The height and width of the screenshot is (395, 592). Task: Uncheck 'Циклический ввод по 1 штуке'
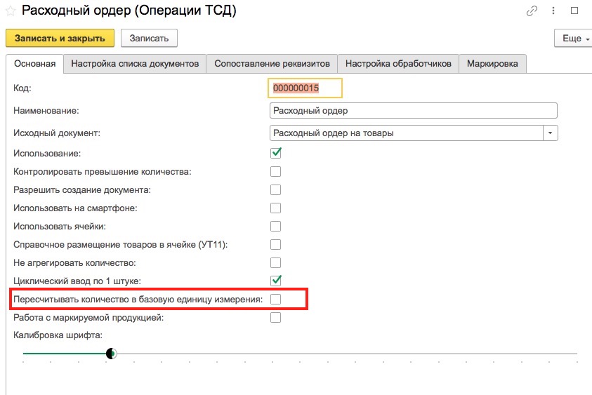275,281
